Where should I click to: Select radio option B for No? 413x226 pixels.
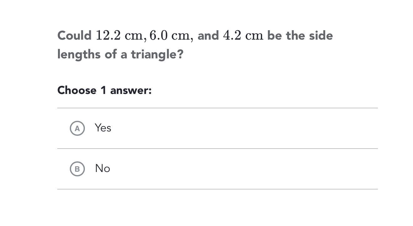[77, 169]
